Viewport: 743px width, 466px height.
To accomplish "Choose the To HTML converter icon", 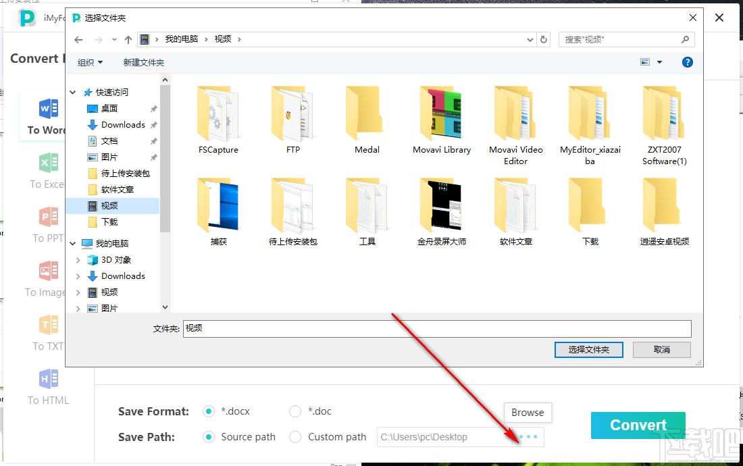I will (x=49, y=380).
